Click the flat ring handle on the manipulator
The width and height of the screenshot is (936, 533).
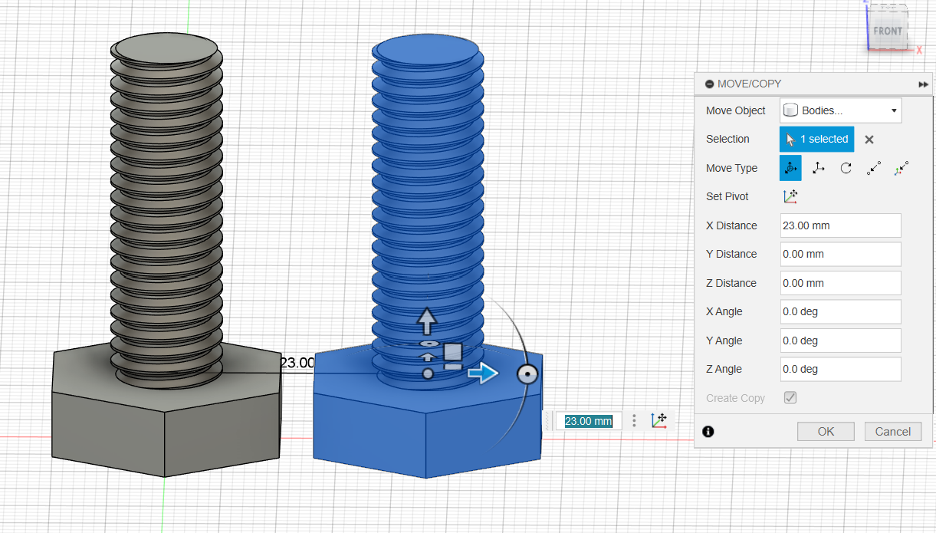pos(429,344)
